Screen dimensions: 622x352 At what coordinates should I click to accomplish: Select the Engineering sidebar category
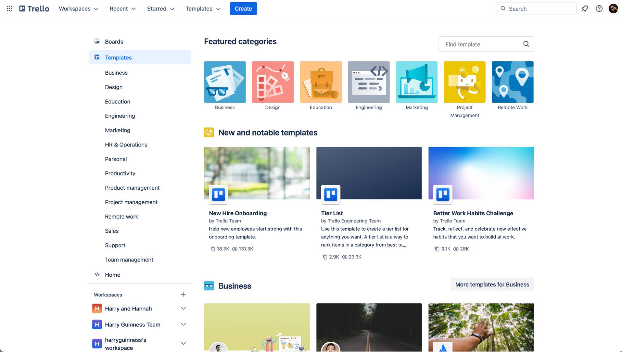click(120, 116)
